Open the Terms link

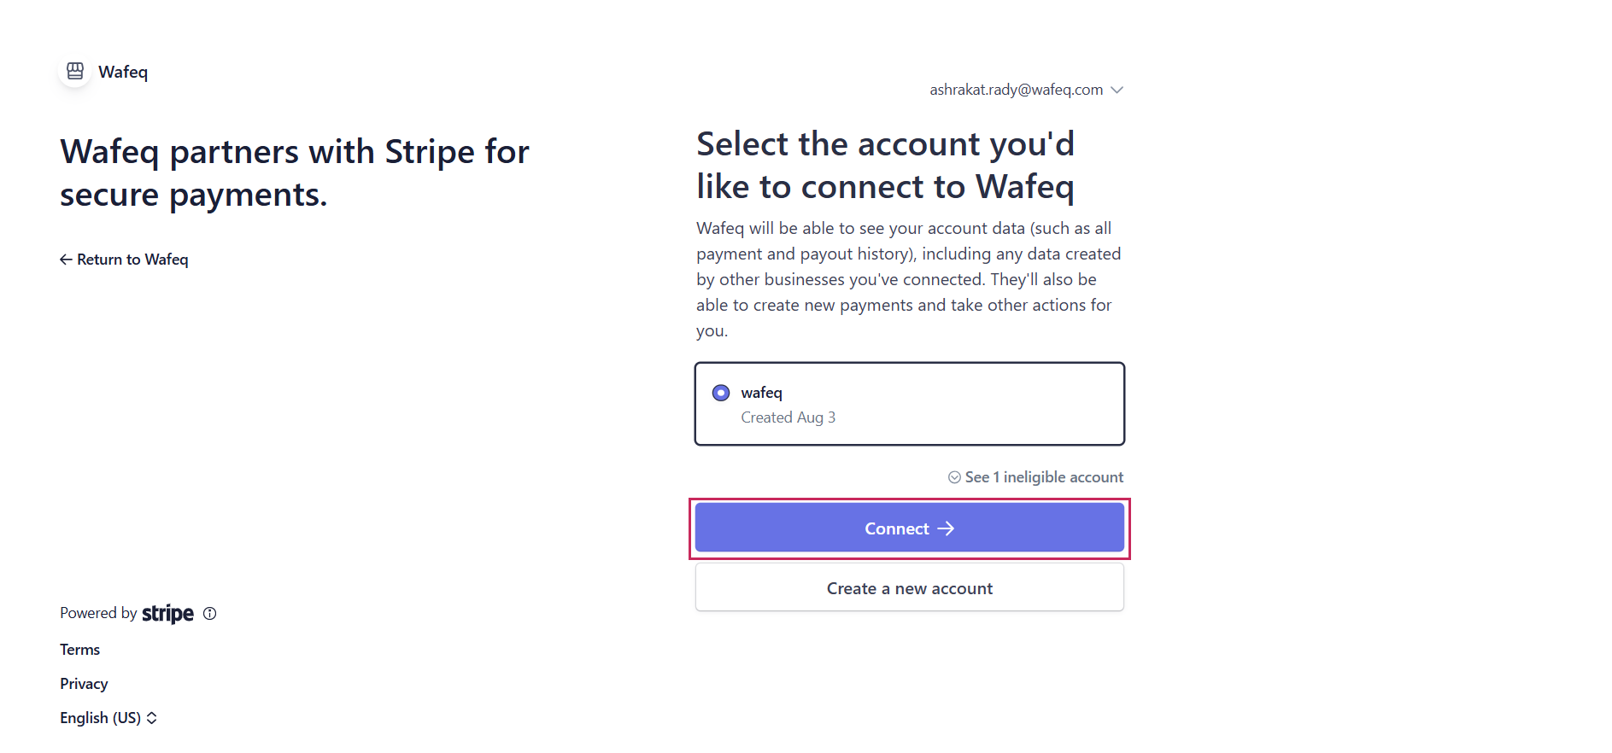pyautogui.click(x=79, y=650)
